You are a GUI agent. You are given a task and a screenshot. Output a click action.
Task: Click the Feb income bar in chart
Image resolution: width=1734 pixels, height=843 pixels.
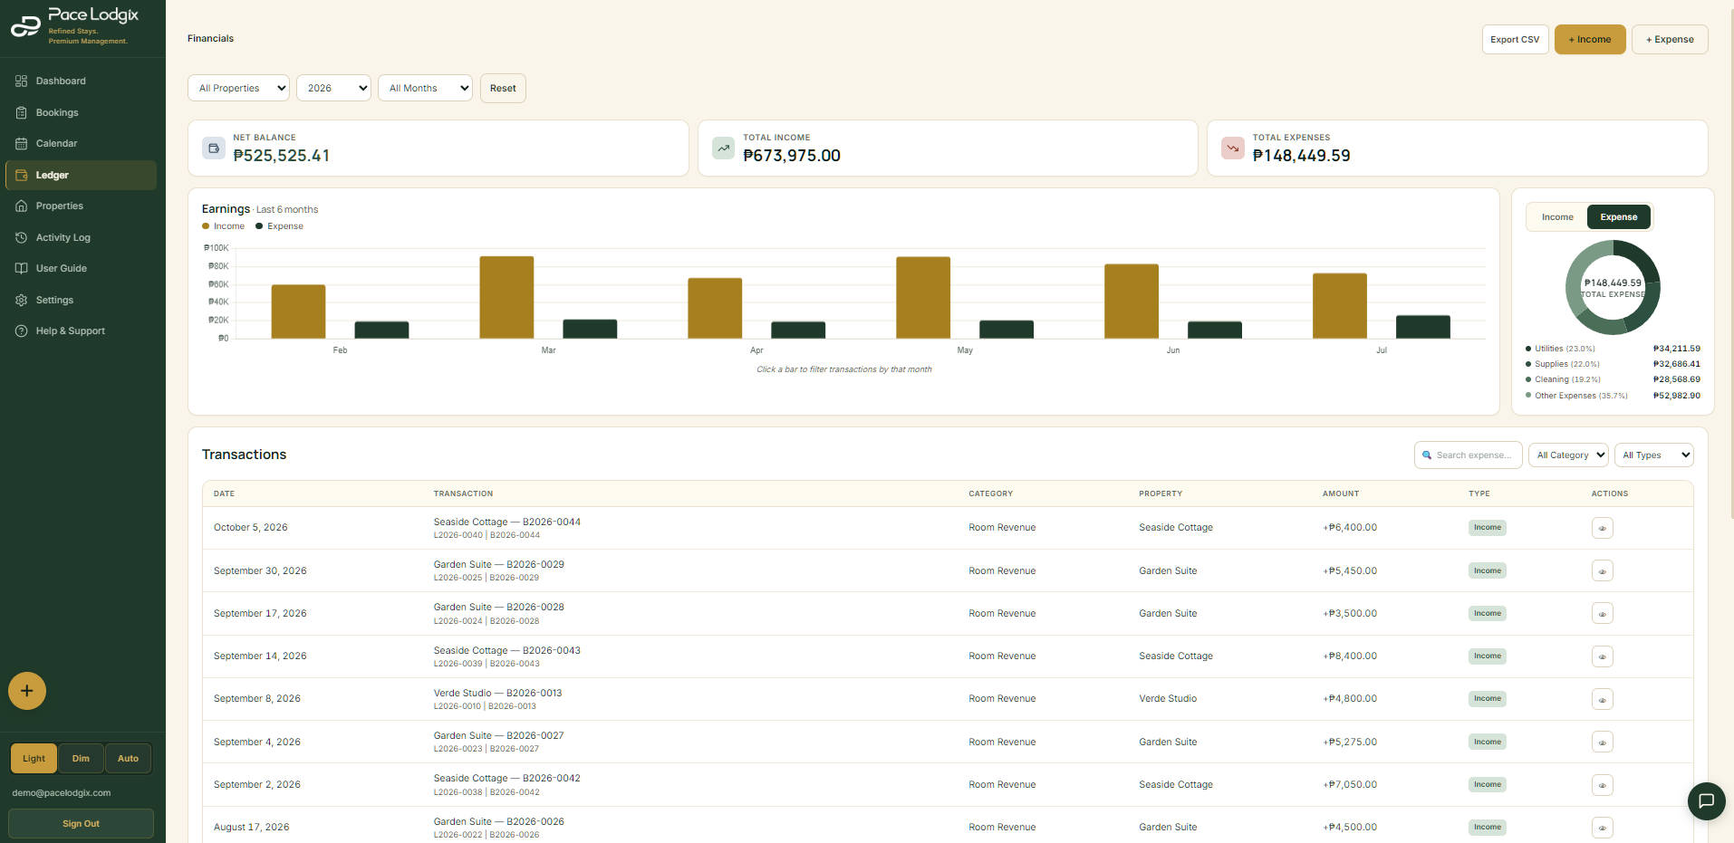(298, 311)
